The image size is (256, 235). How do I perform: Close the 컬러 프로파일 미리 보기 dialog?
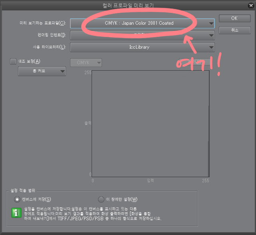(x=251, y=6)
